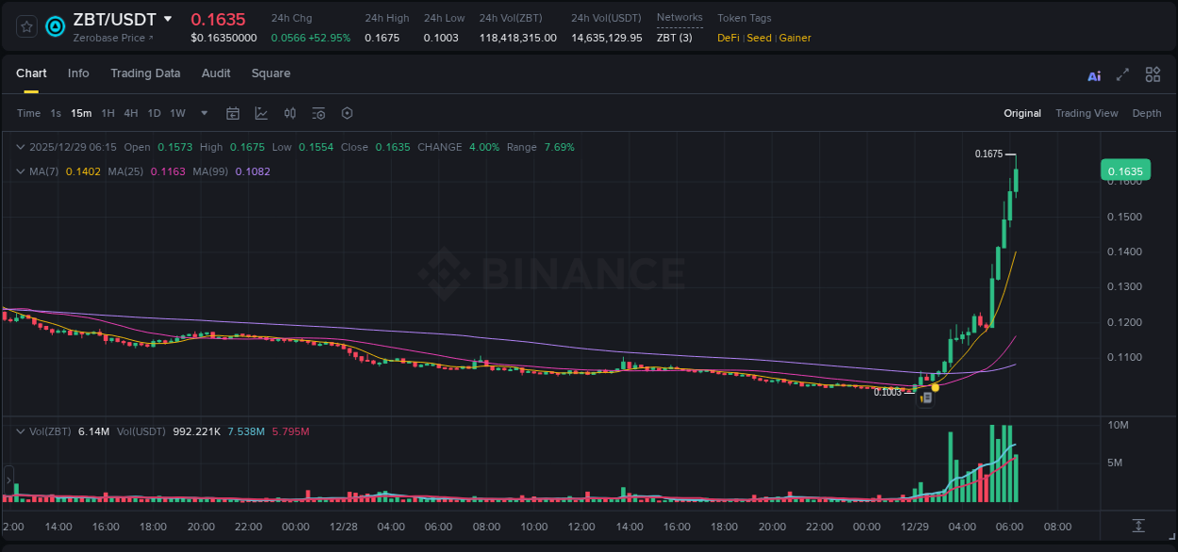
Task: Expand chart to fullscreen via arrows icon
Action: [1122, 74]
